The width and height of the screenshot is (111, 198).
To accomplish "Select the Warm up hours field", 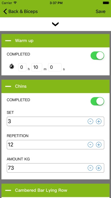I will coord(22,67).
